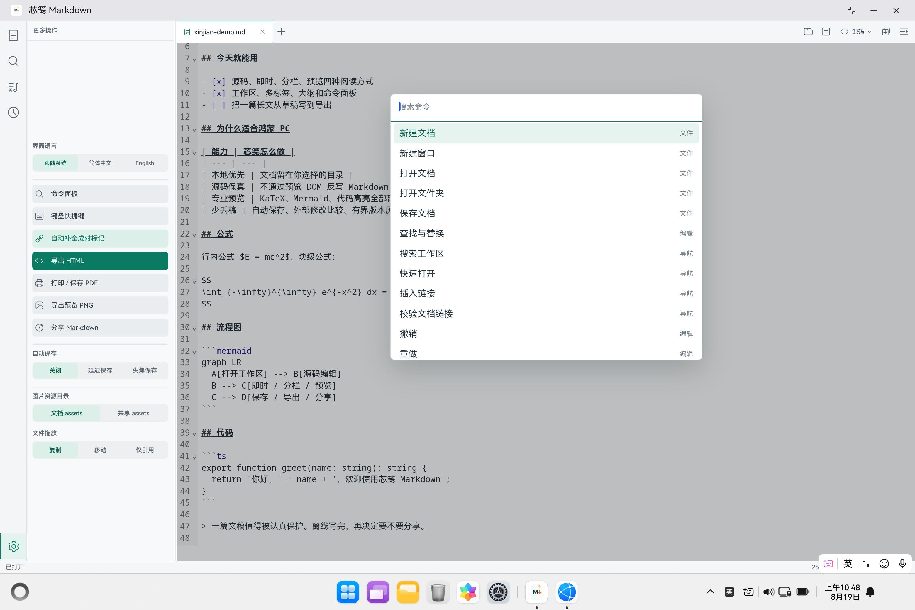Click the new window icon in toolbar
This screenshot has height=610, width=915.
pyautogui.click(x=886, y=31)
